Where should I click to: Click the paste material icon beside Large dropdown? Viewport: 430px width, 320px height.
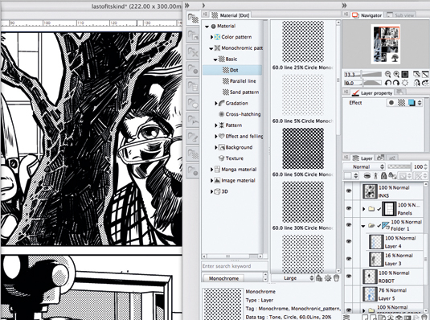(x=319, y=278)
